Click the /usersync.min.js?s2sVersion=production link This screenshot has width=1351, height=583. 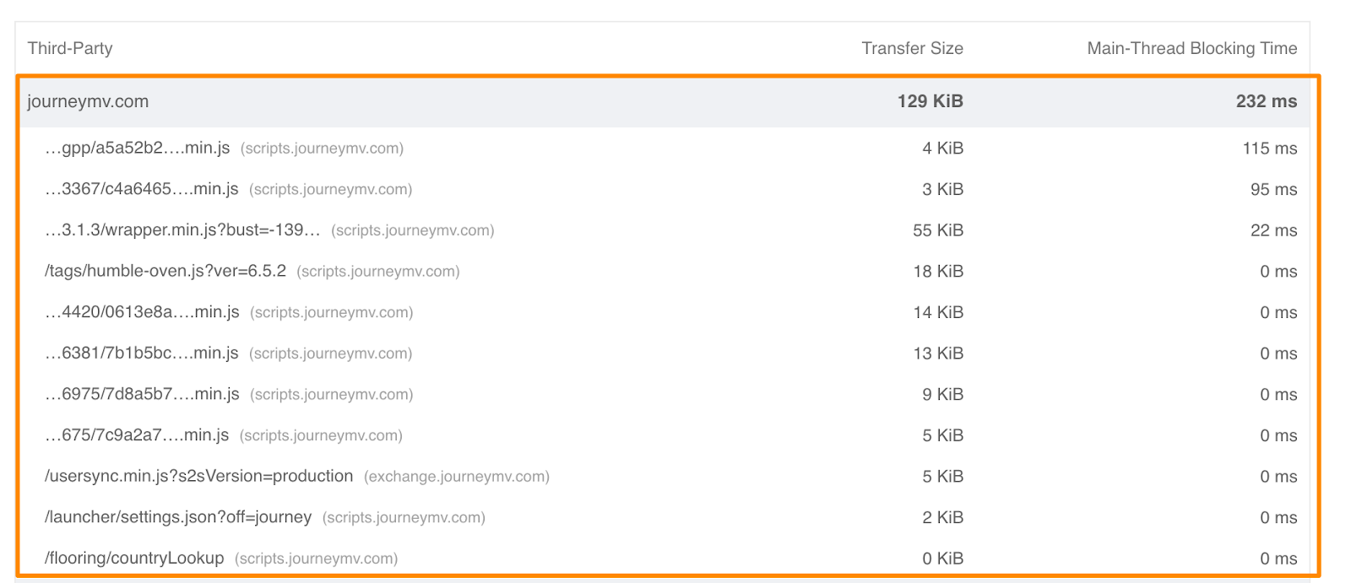point(198,476)
